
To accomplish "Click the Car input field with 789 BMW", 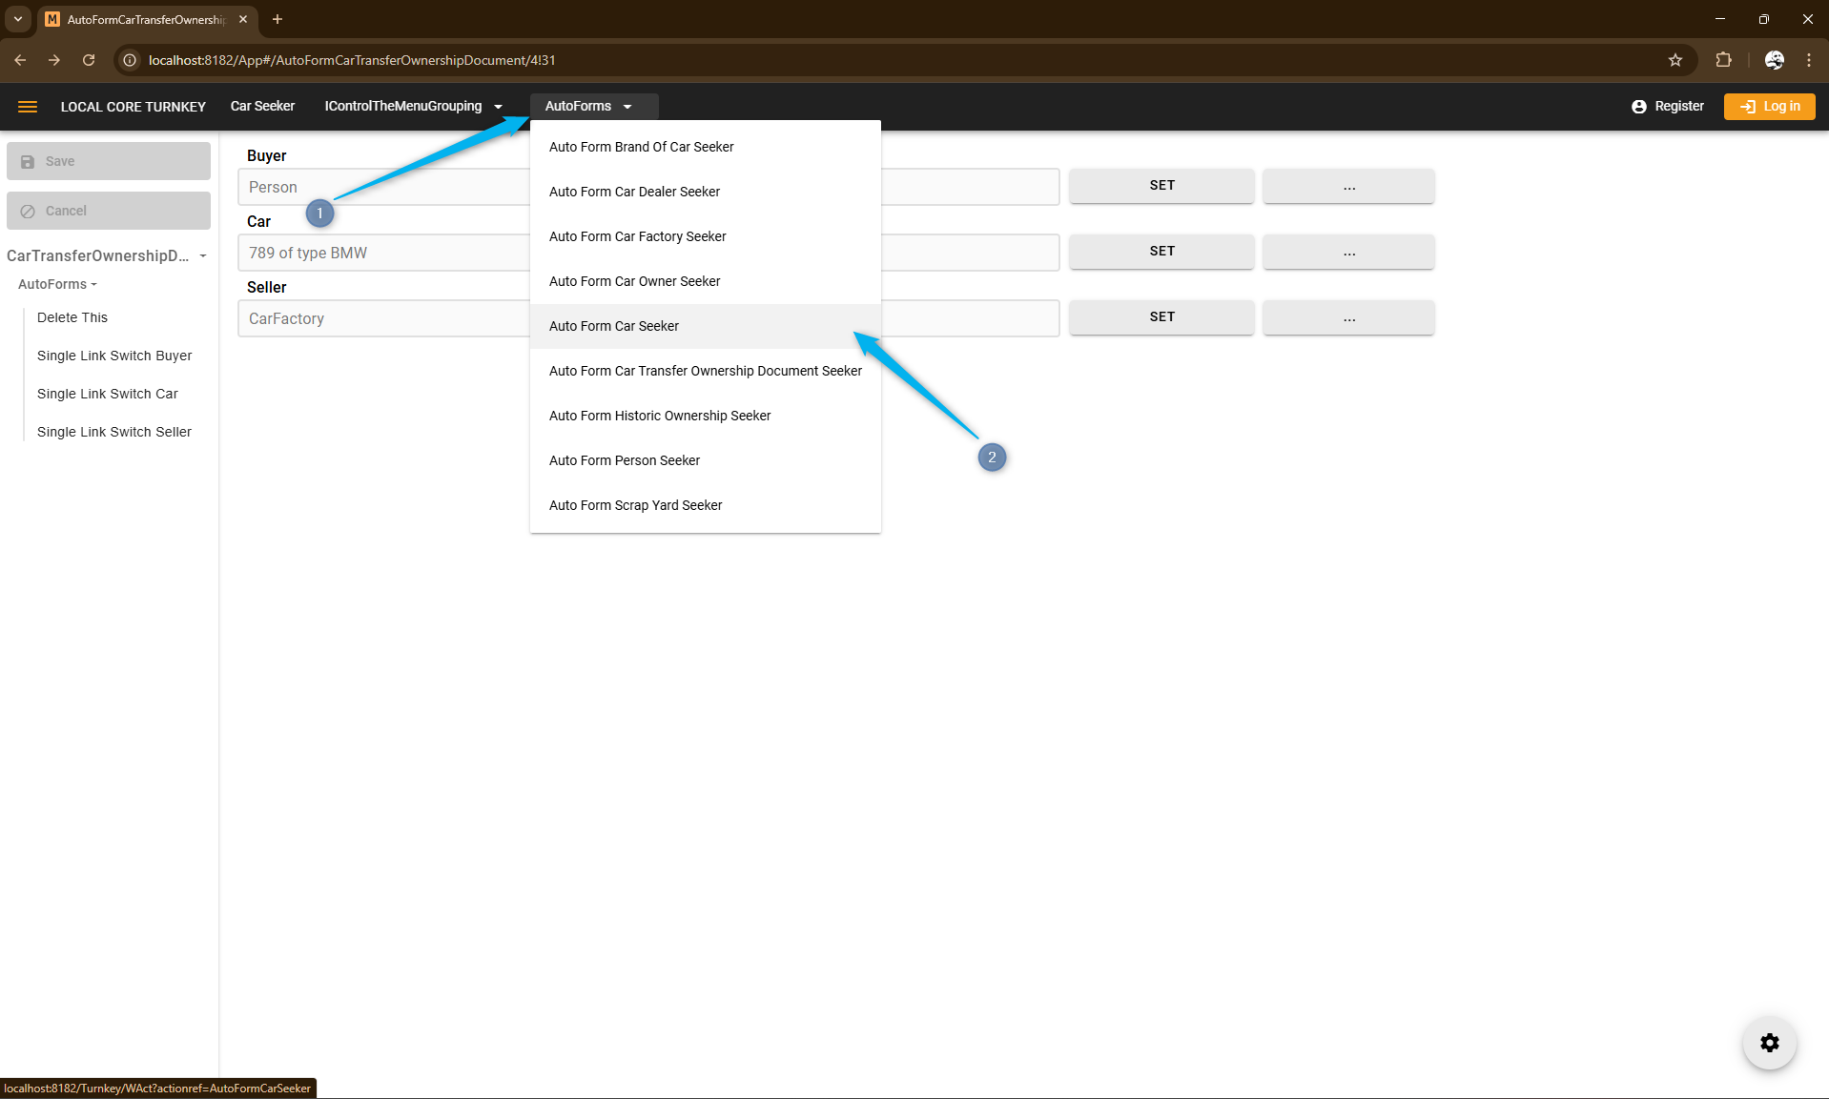I will pos(383,253).
